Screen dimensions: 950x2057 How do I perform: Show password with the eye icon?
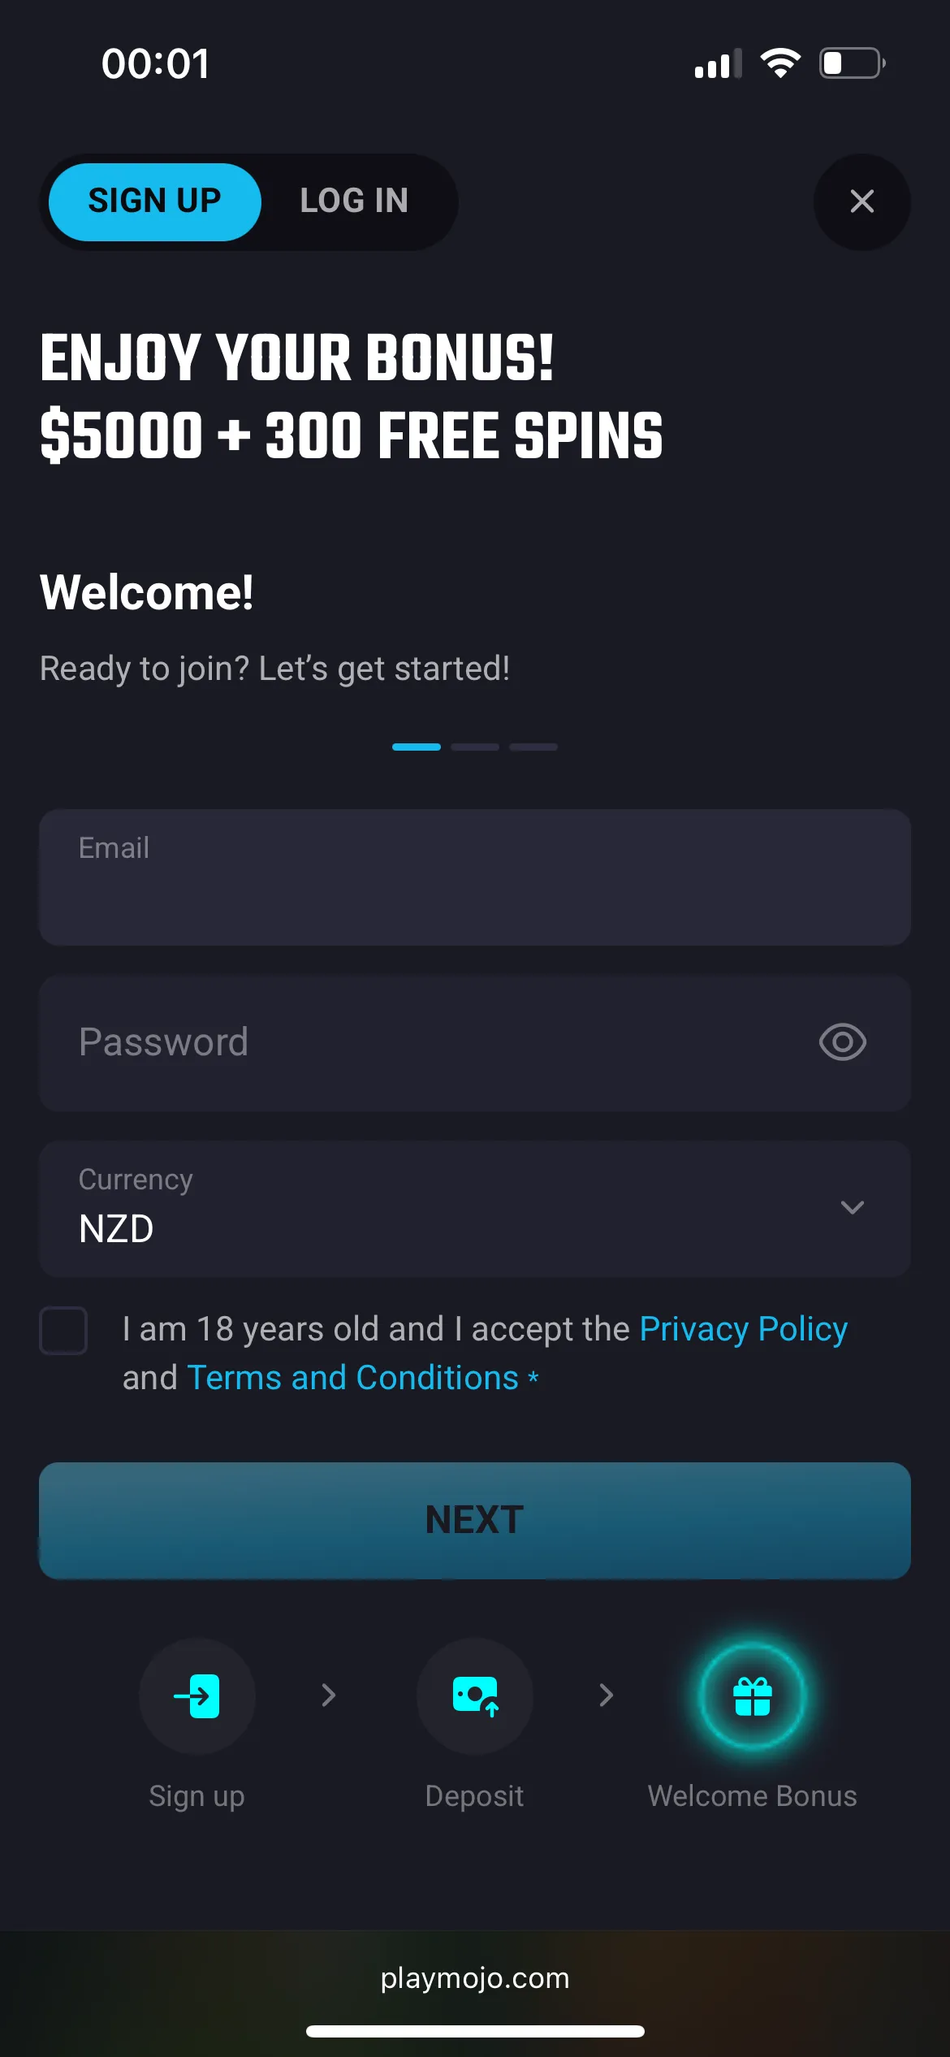842,1042
